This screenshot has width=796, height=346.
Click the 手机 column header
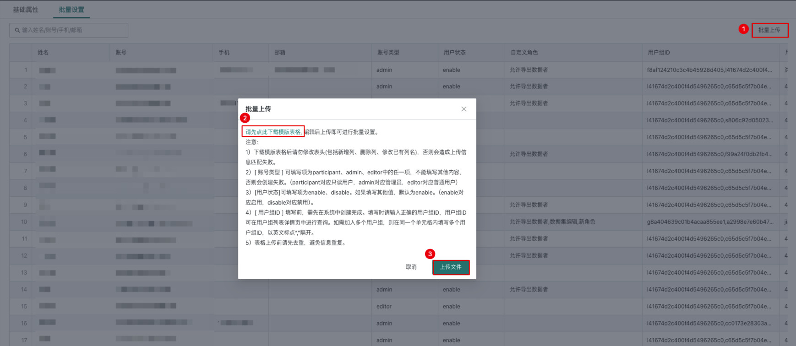[224, 53]
